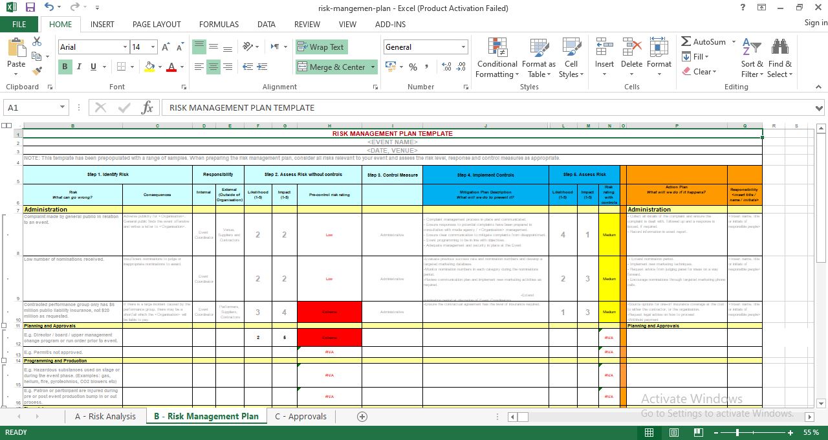Click Sign in link
The width and height of the screenshot is (828, 440).
[x=816, y=23]
